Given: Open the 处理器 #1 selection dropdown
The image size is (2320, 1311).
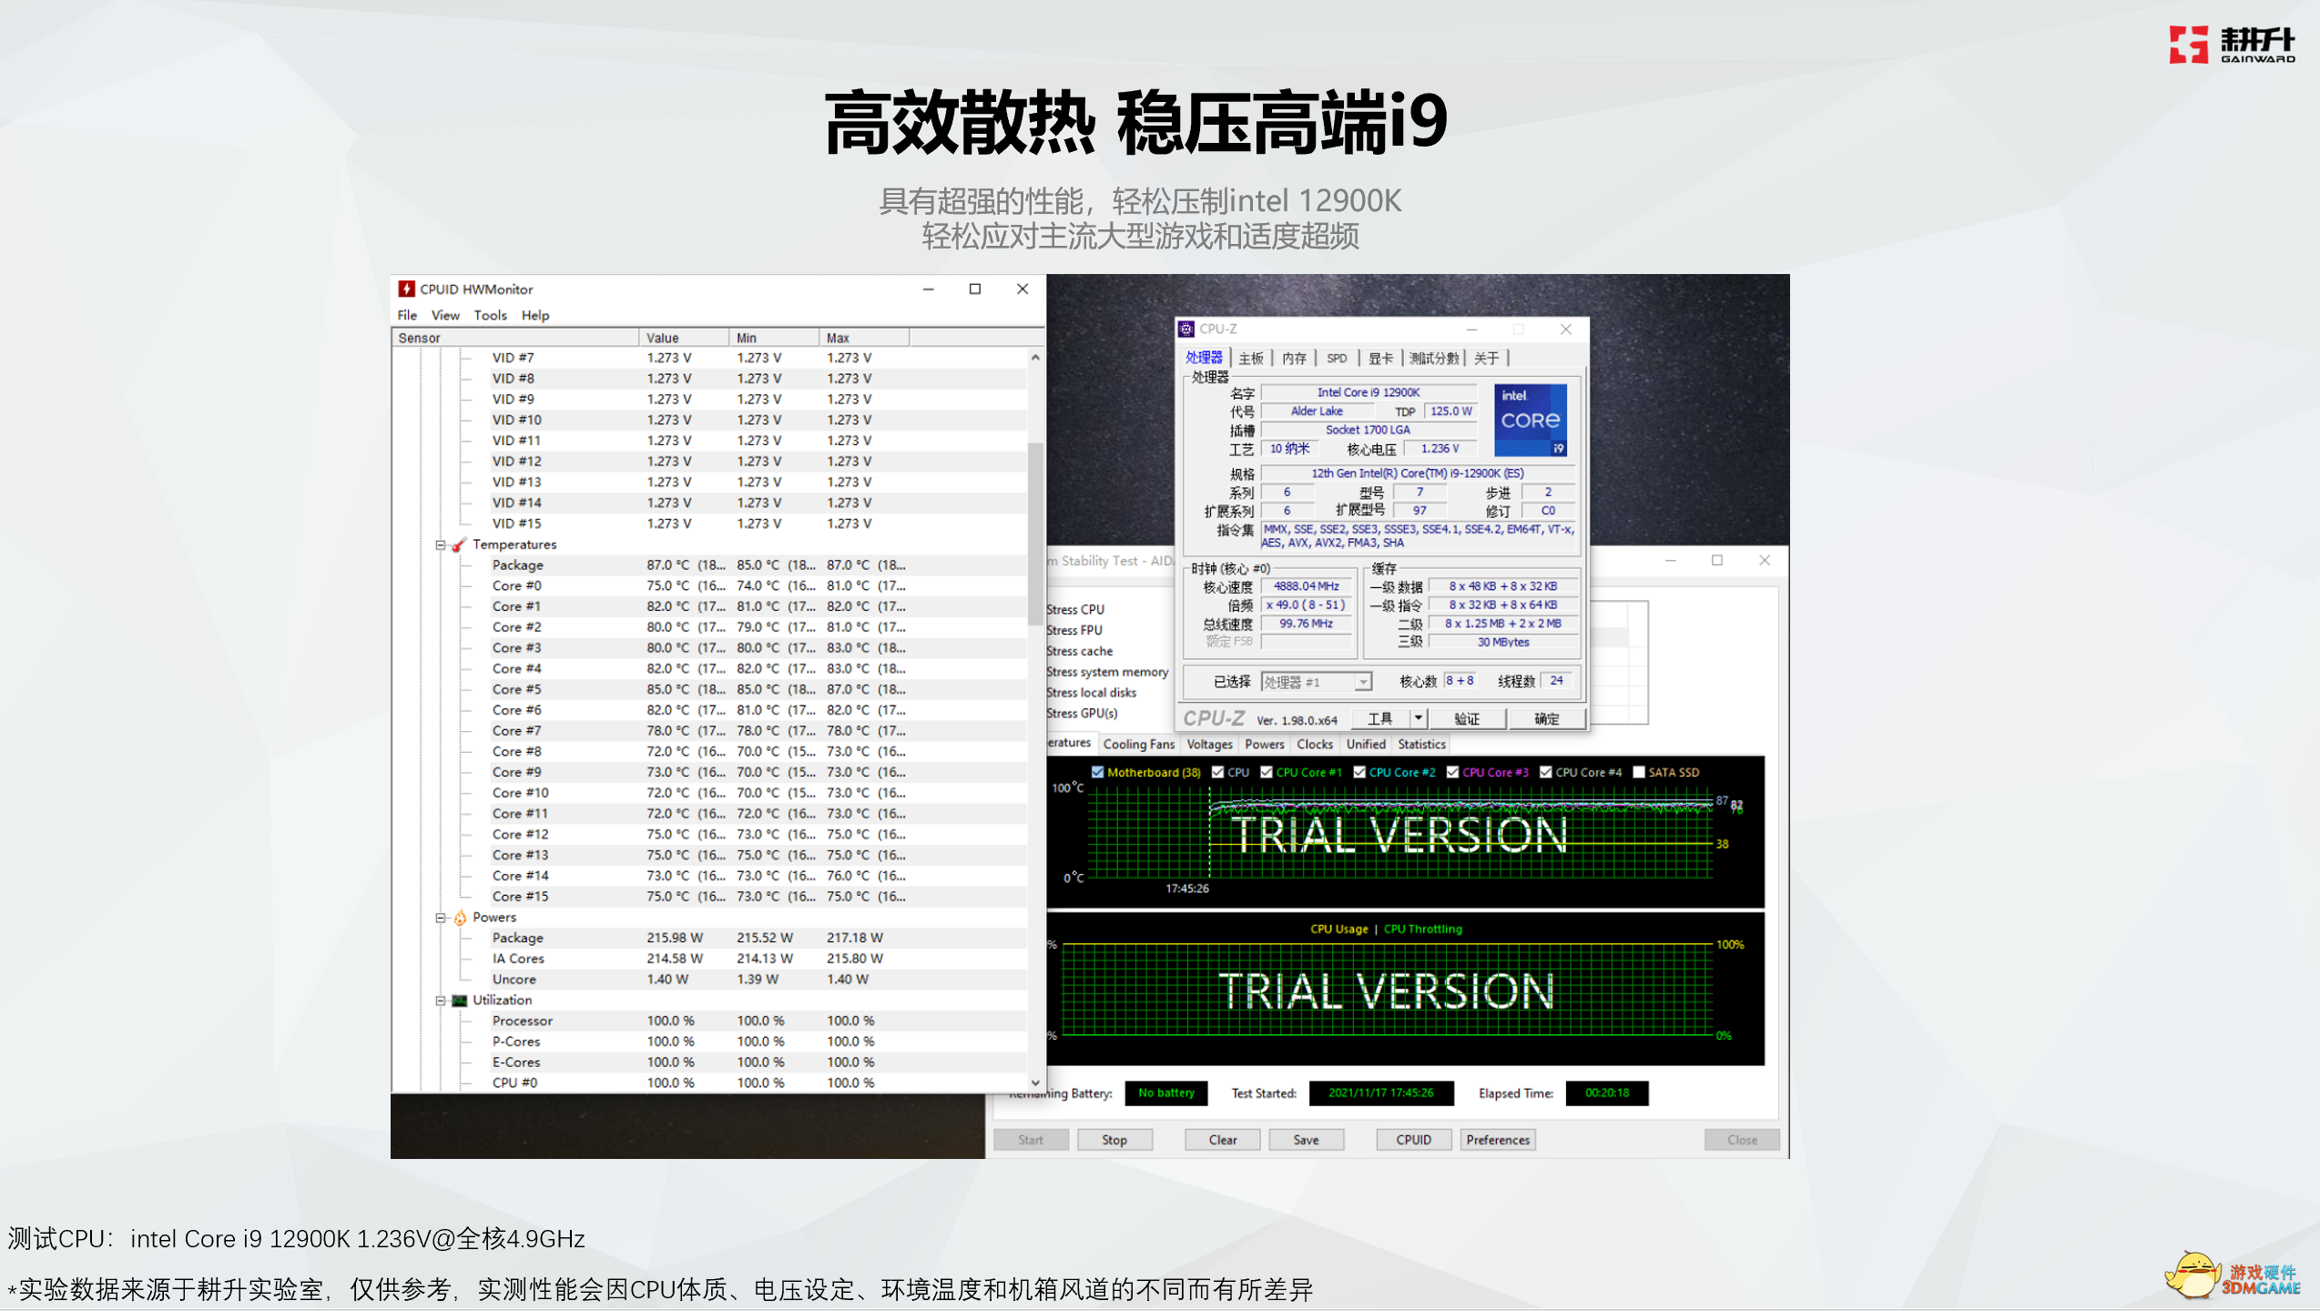Looking at the screenshot, I should point(1363,682).
